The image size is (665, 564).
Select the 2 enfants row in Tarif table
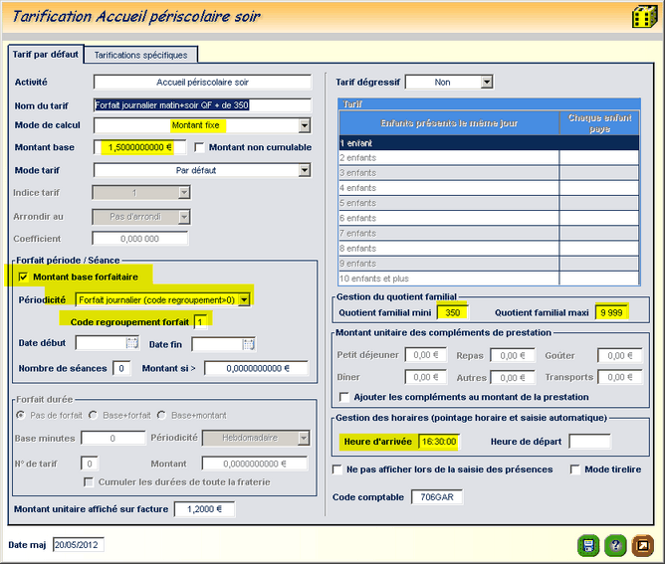[448, 157]
